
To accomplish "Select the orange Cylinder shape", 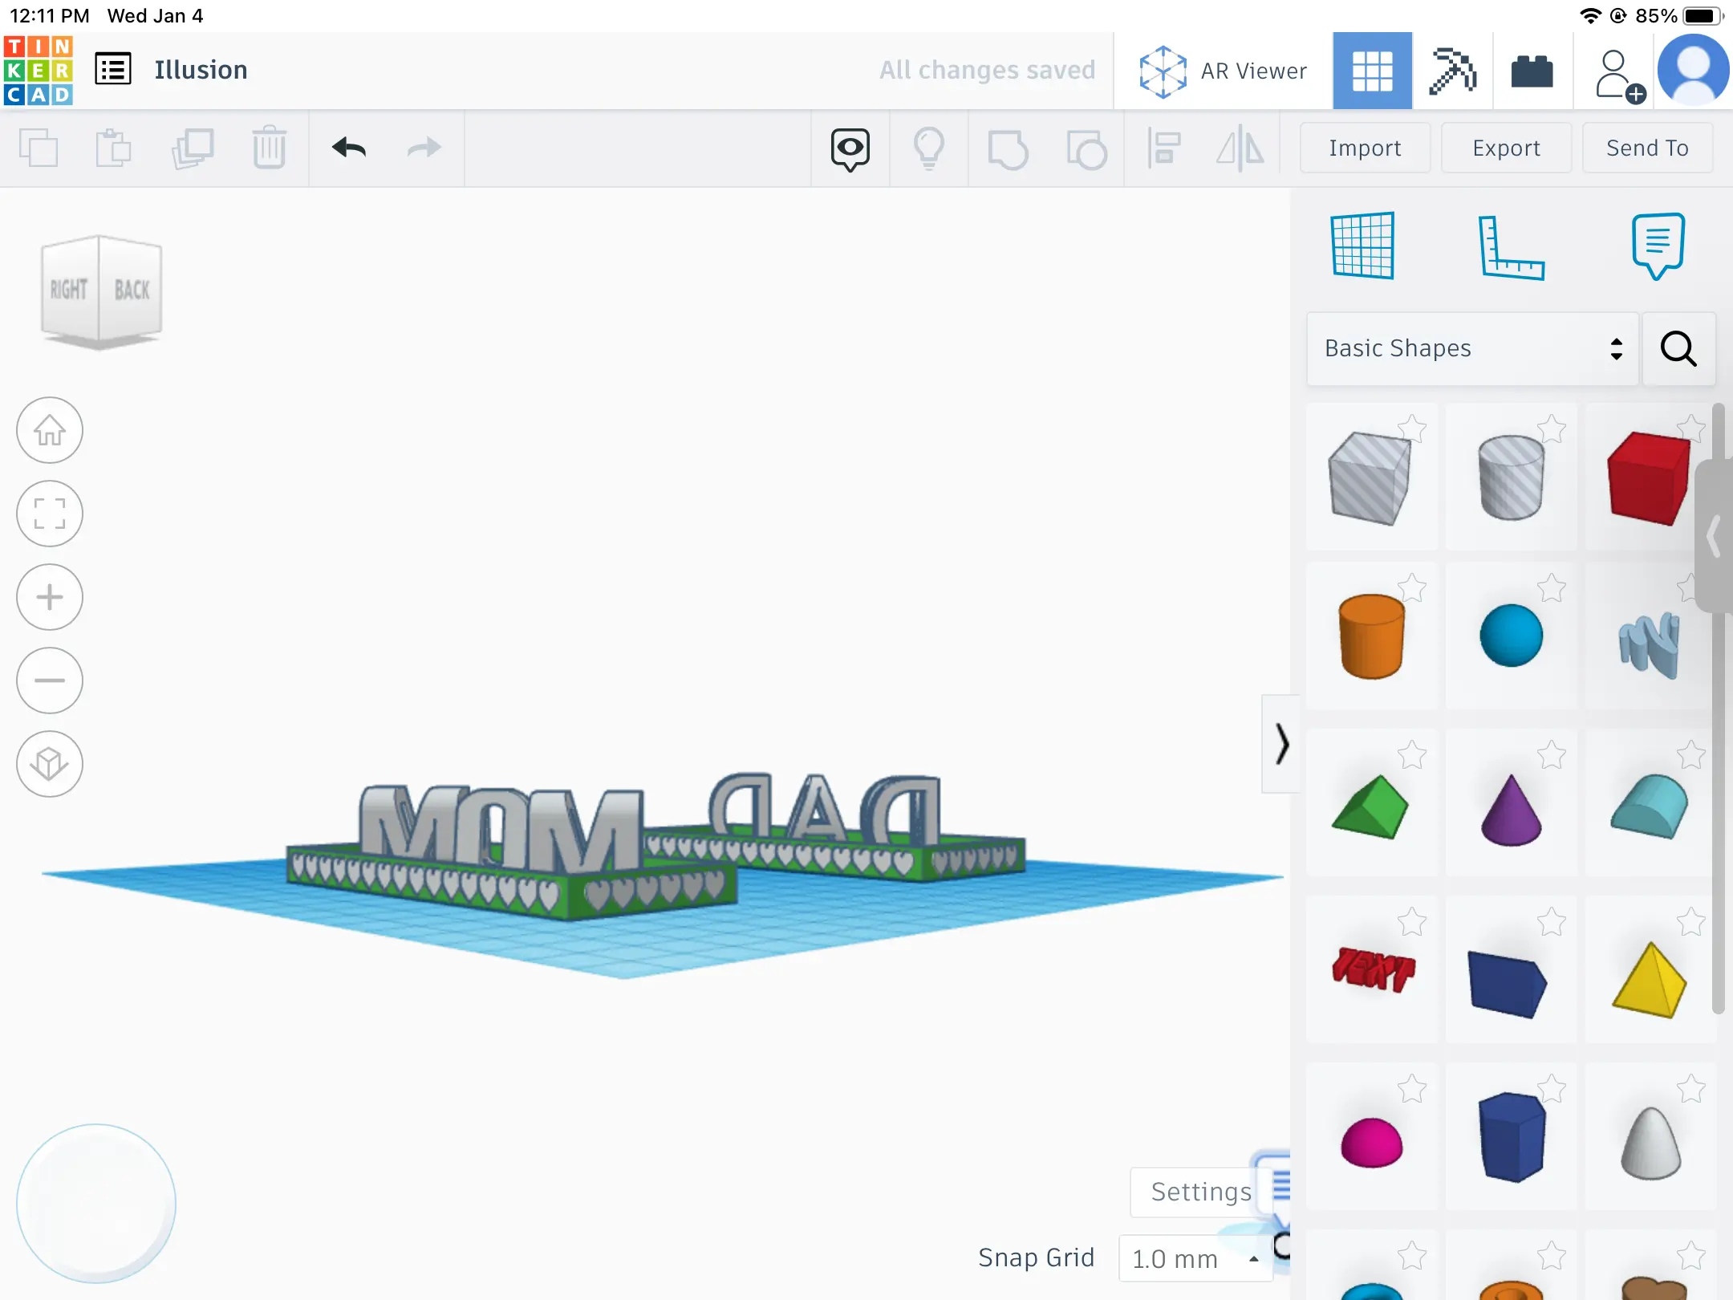I will [x=1370, y=637].
